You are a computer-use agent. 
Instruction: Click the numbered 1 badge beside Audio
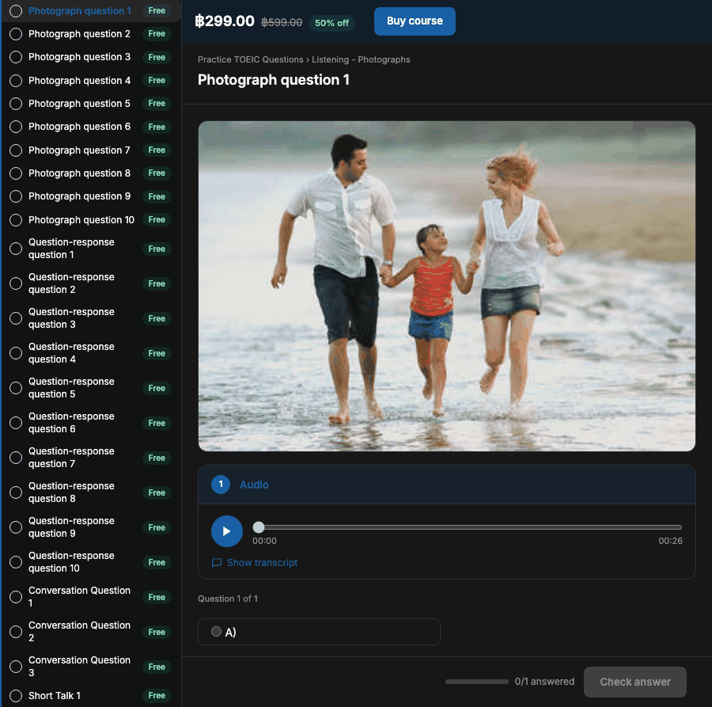tap(221, 485)
